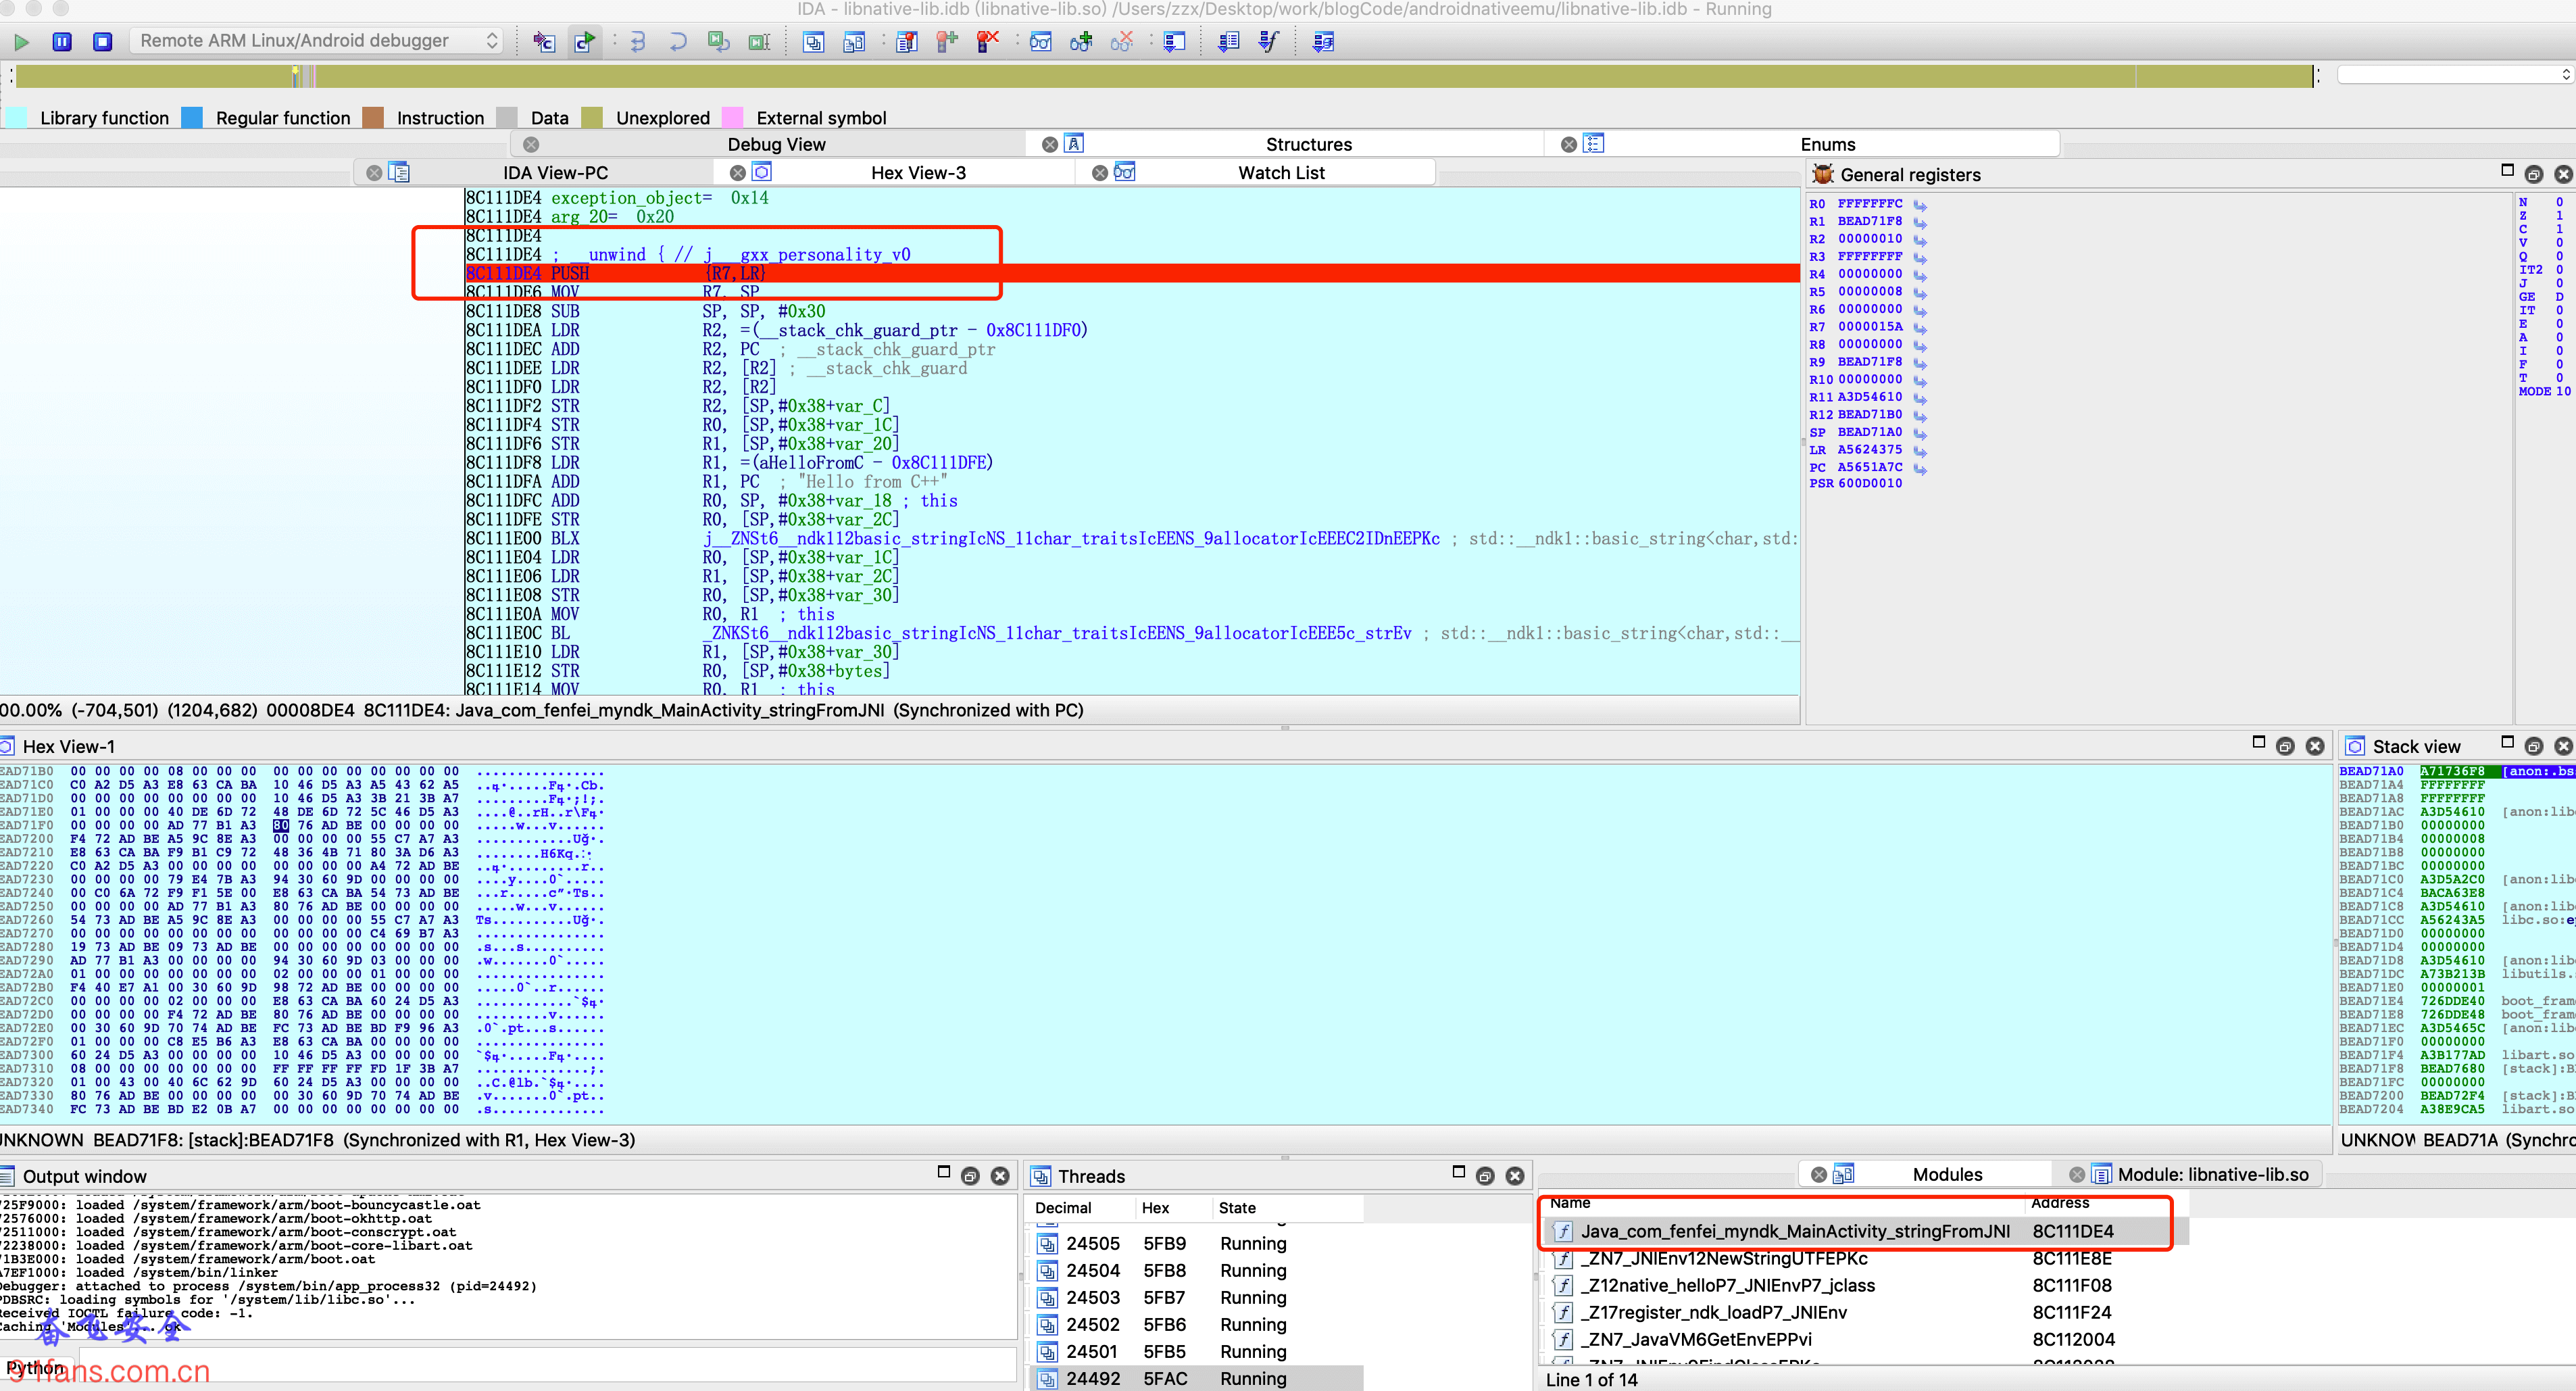2576x1391 pixels.
Task: Switch to the Enums tab
Action: [x=1827, y=145]
